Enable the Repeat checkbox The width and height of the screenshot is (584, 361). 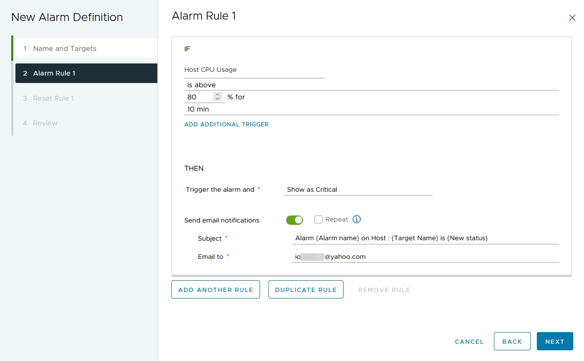click(x=318, y=219)
